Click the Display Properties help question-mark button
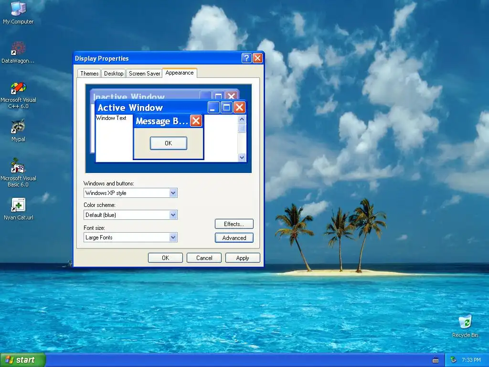Viewport: 489px width, 367px height. click(x=246, y=58)
